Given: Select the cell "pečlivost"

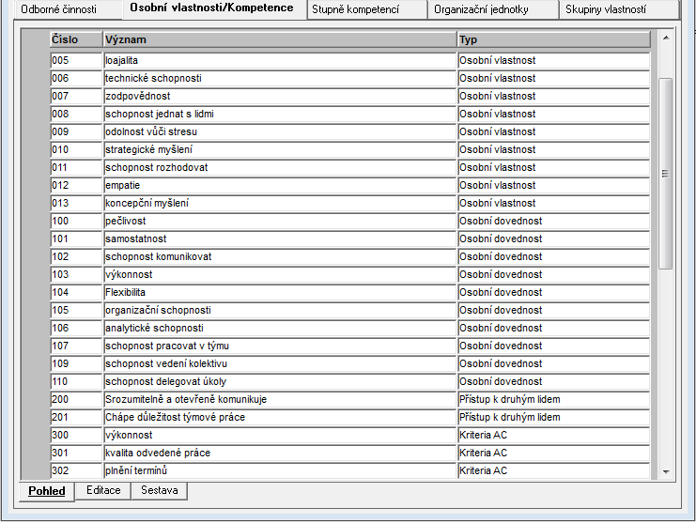Looking at the screenshot, I should [x=280, y=221].
